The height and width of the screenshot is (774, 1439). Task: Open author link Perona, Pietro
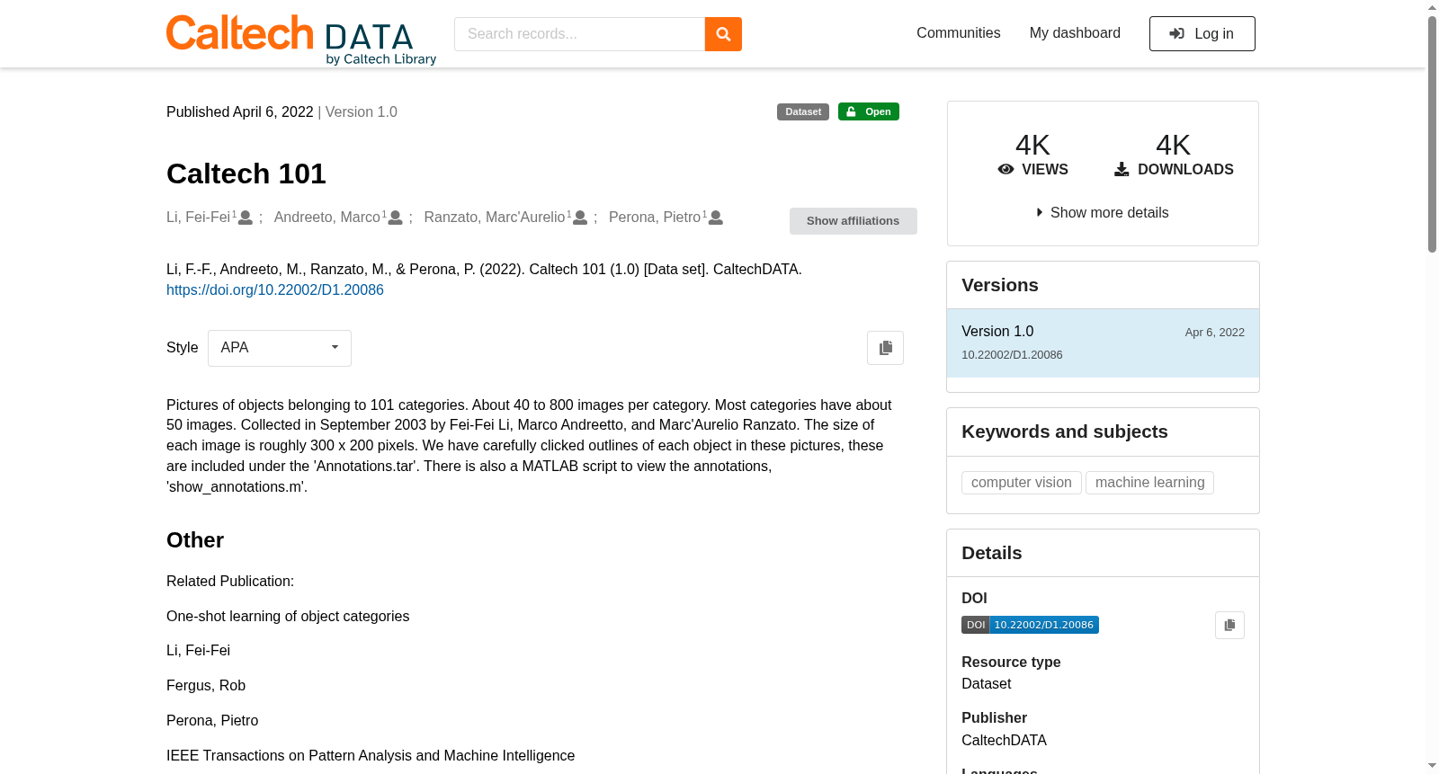click(x=655, y=218)
